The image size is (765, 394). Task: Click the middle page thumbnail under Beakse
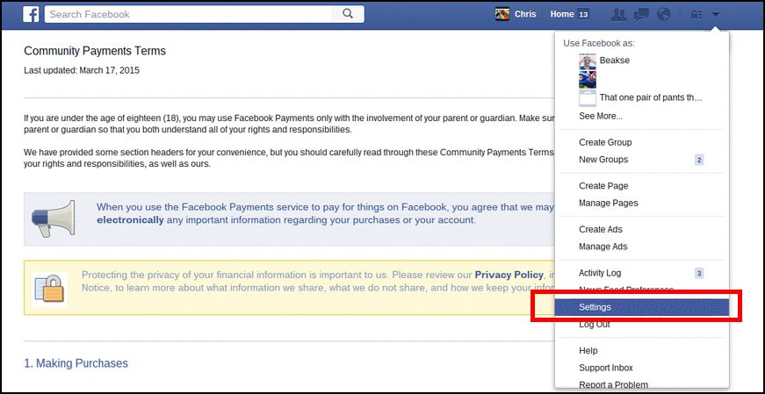pyautogui.click(x=588, y=79)
